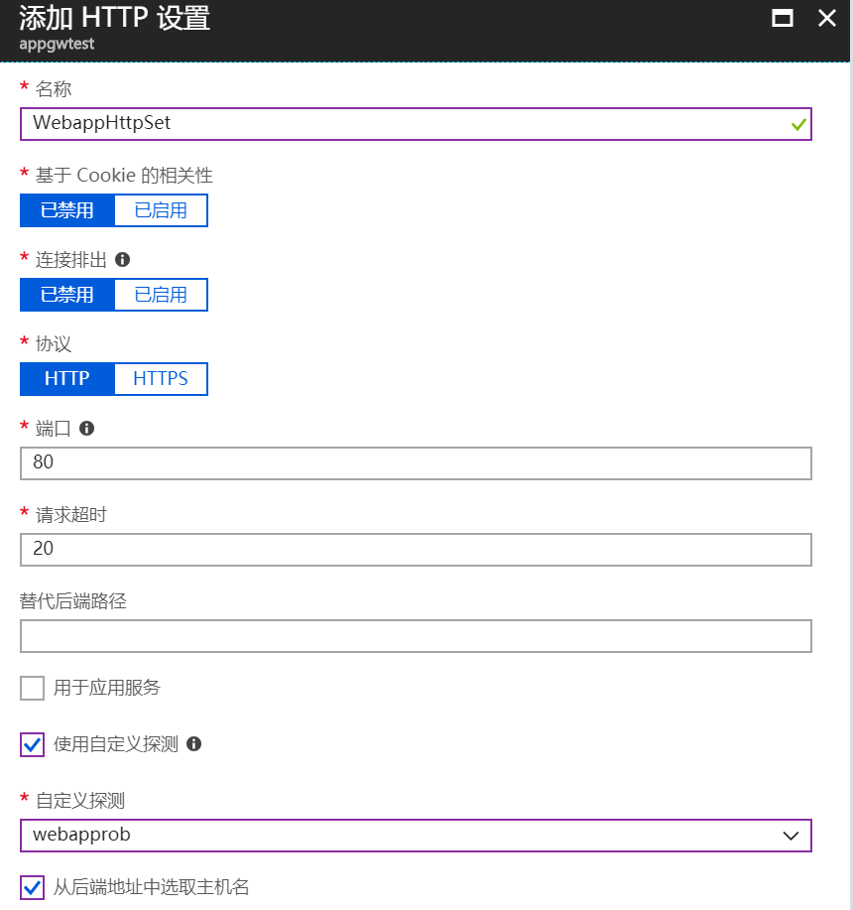Open the 自定义探测 webapprob dropdown
The height and width of the screenshot is (910, 853).
[416, 836]
